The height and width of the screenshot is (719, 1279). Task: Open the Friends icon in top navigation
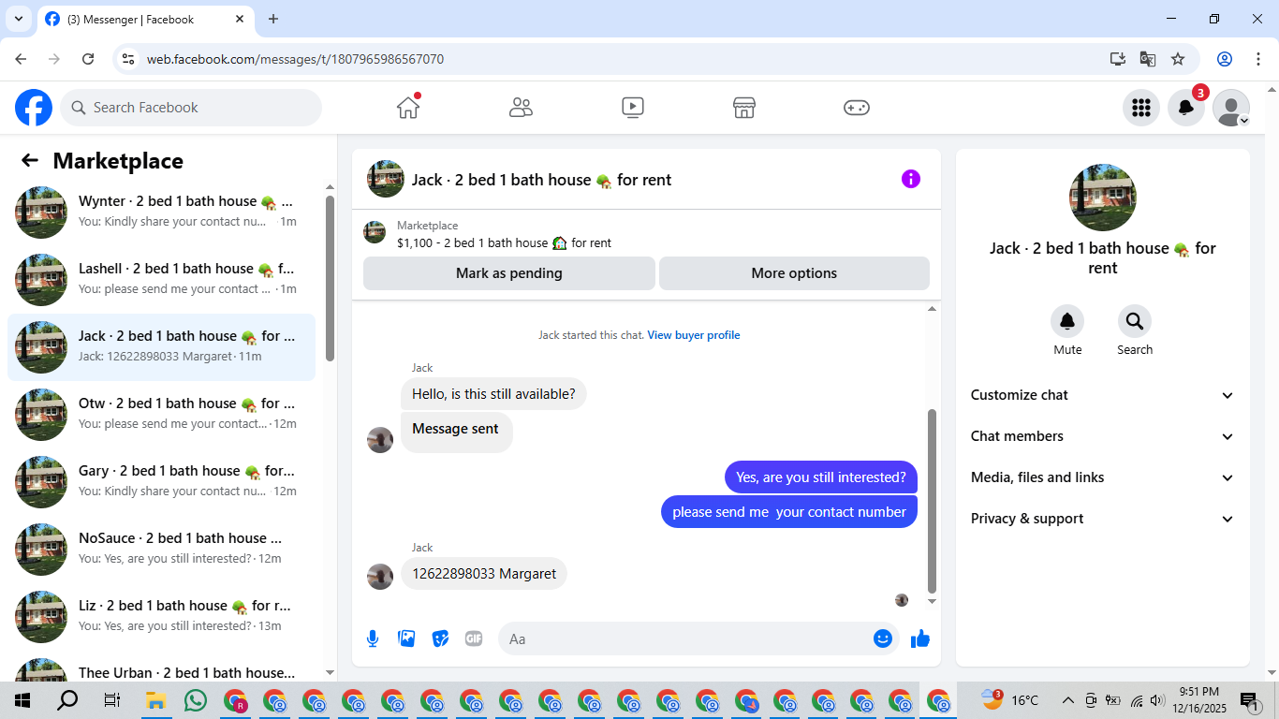point(521,108)
